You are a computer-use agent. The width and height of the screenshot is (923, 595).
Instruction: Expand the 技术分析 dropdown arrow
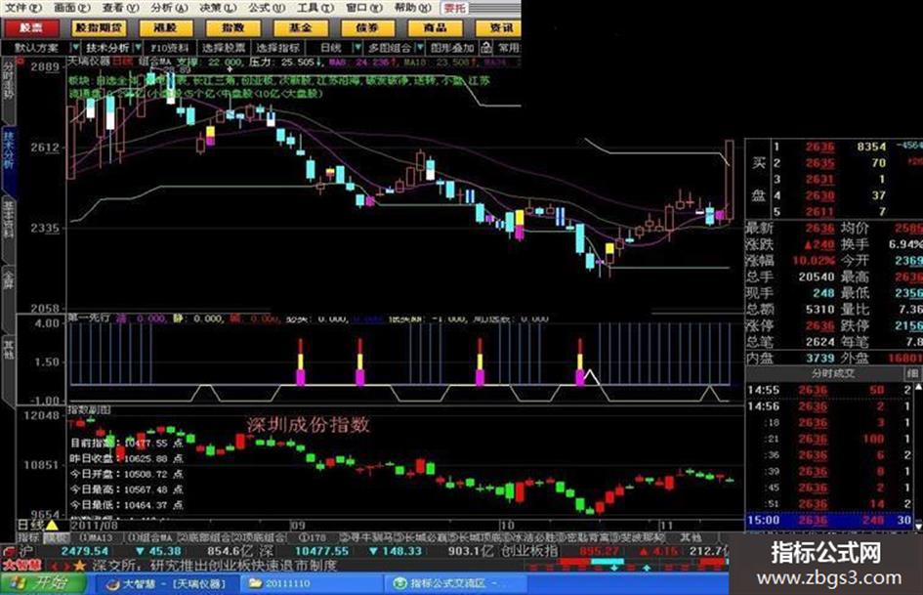coord(138,47)
